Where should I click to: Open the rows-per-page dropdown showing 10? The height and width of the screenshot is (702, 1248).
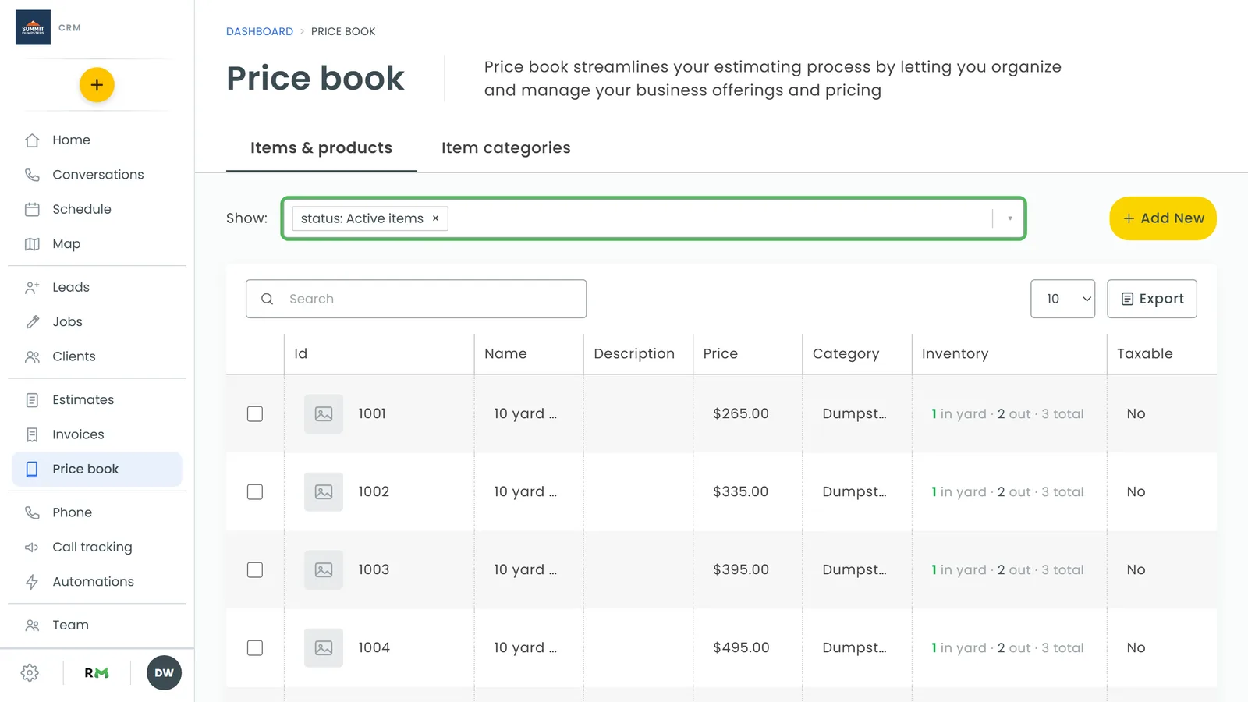[x=1062, y=299]
